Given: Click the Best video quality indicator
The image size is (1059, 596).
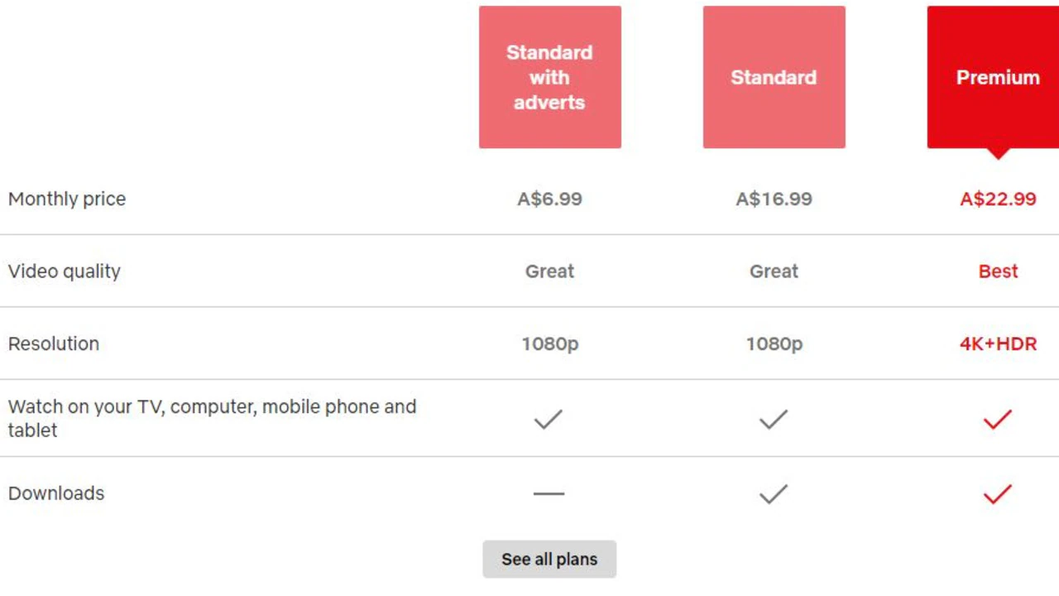Looking at the screenshot, I should tap(997, 272).
